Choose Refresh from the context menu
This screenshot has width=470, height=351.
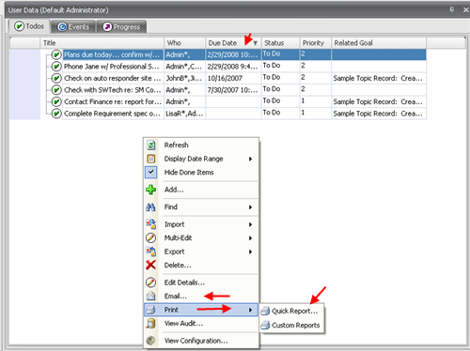coord(201,145)
